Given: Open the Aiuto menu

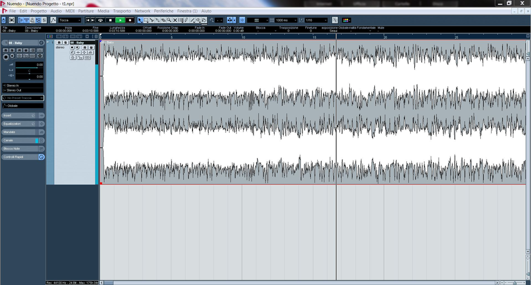Looking at the screenshot, I should [x=206, y=11].
